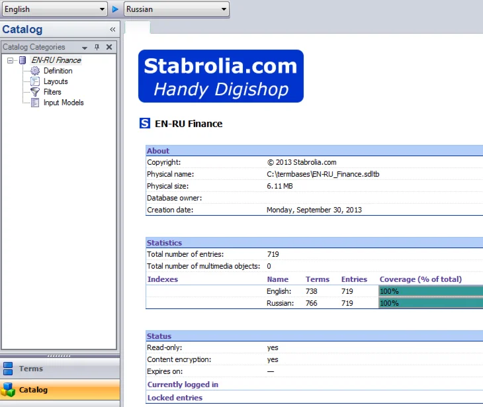483x407 pixels.
Task: Click the Layouts icon in catalog tree
Action: 35,81
